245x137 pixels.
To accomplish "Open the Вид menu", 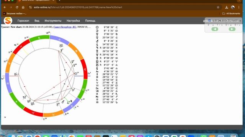I will 37,21.
